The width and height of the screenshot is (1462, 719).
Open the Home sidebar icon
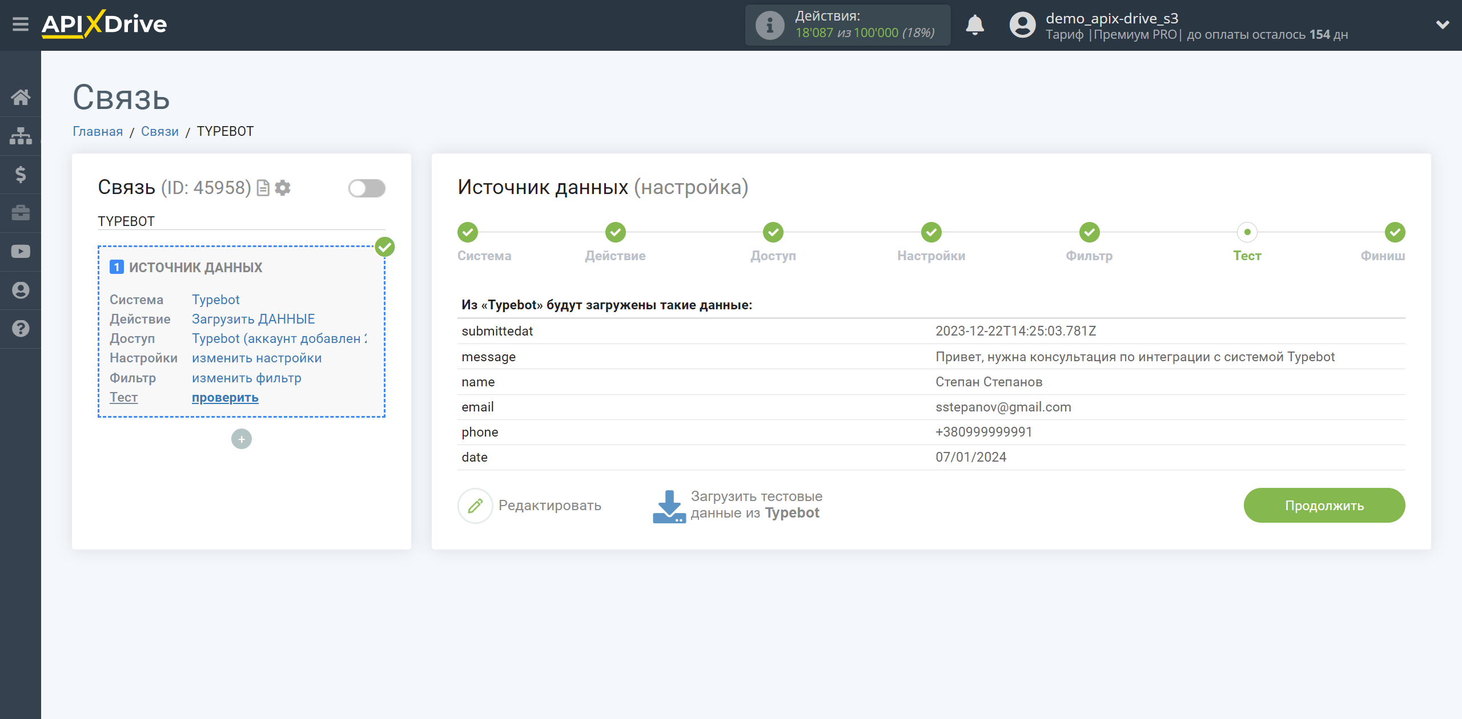click(x=21, y=97)
